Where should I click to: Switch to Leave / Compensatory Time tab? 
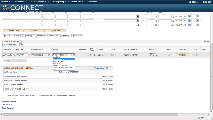(47, 36)
